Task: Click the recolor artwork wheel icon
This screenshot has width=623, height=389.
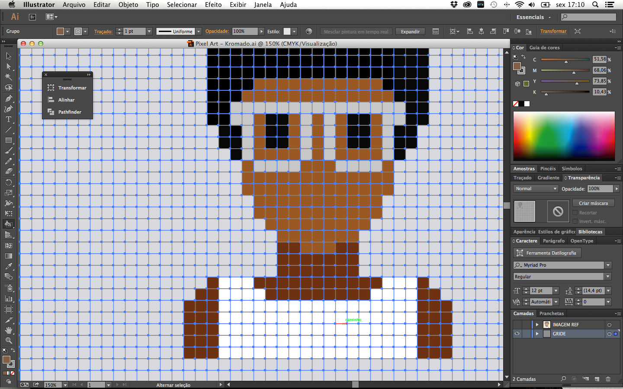Action: coord(309,31)
